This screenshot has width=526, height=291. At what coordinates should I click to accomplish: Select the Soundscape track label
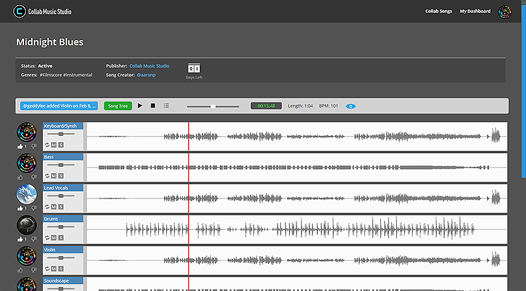pos(63,281)
